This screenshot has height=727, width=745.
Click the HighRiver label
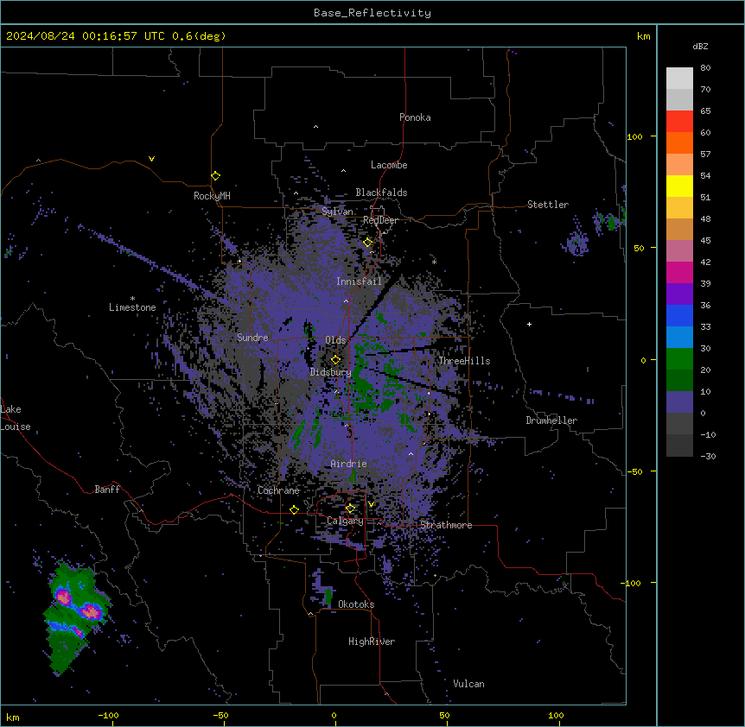[x=372, y=642]
